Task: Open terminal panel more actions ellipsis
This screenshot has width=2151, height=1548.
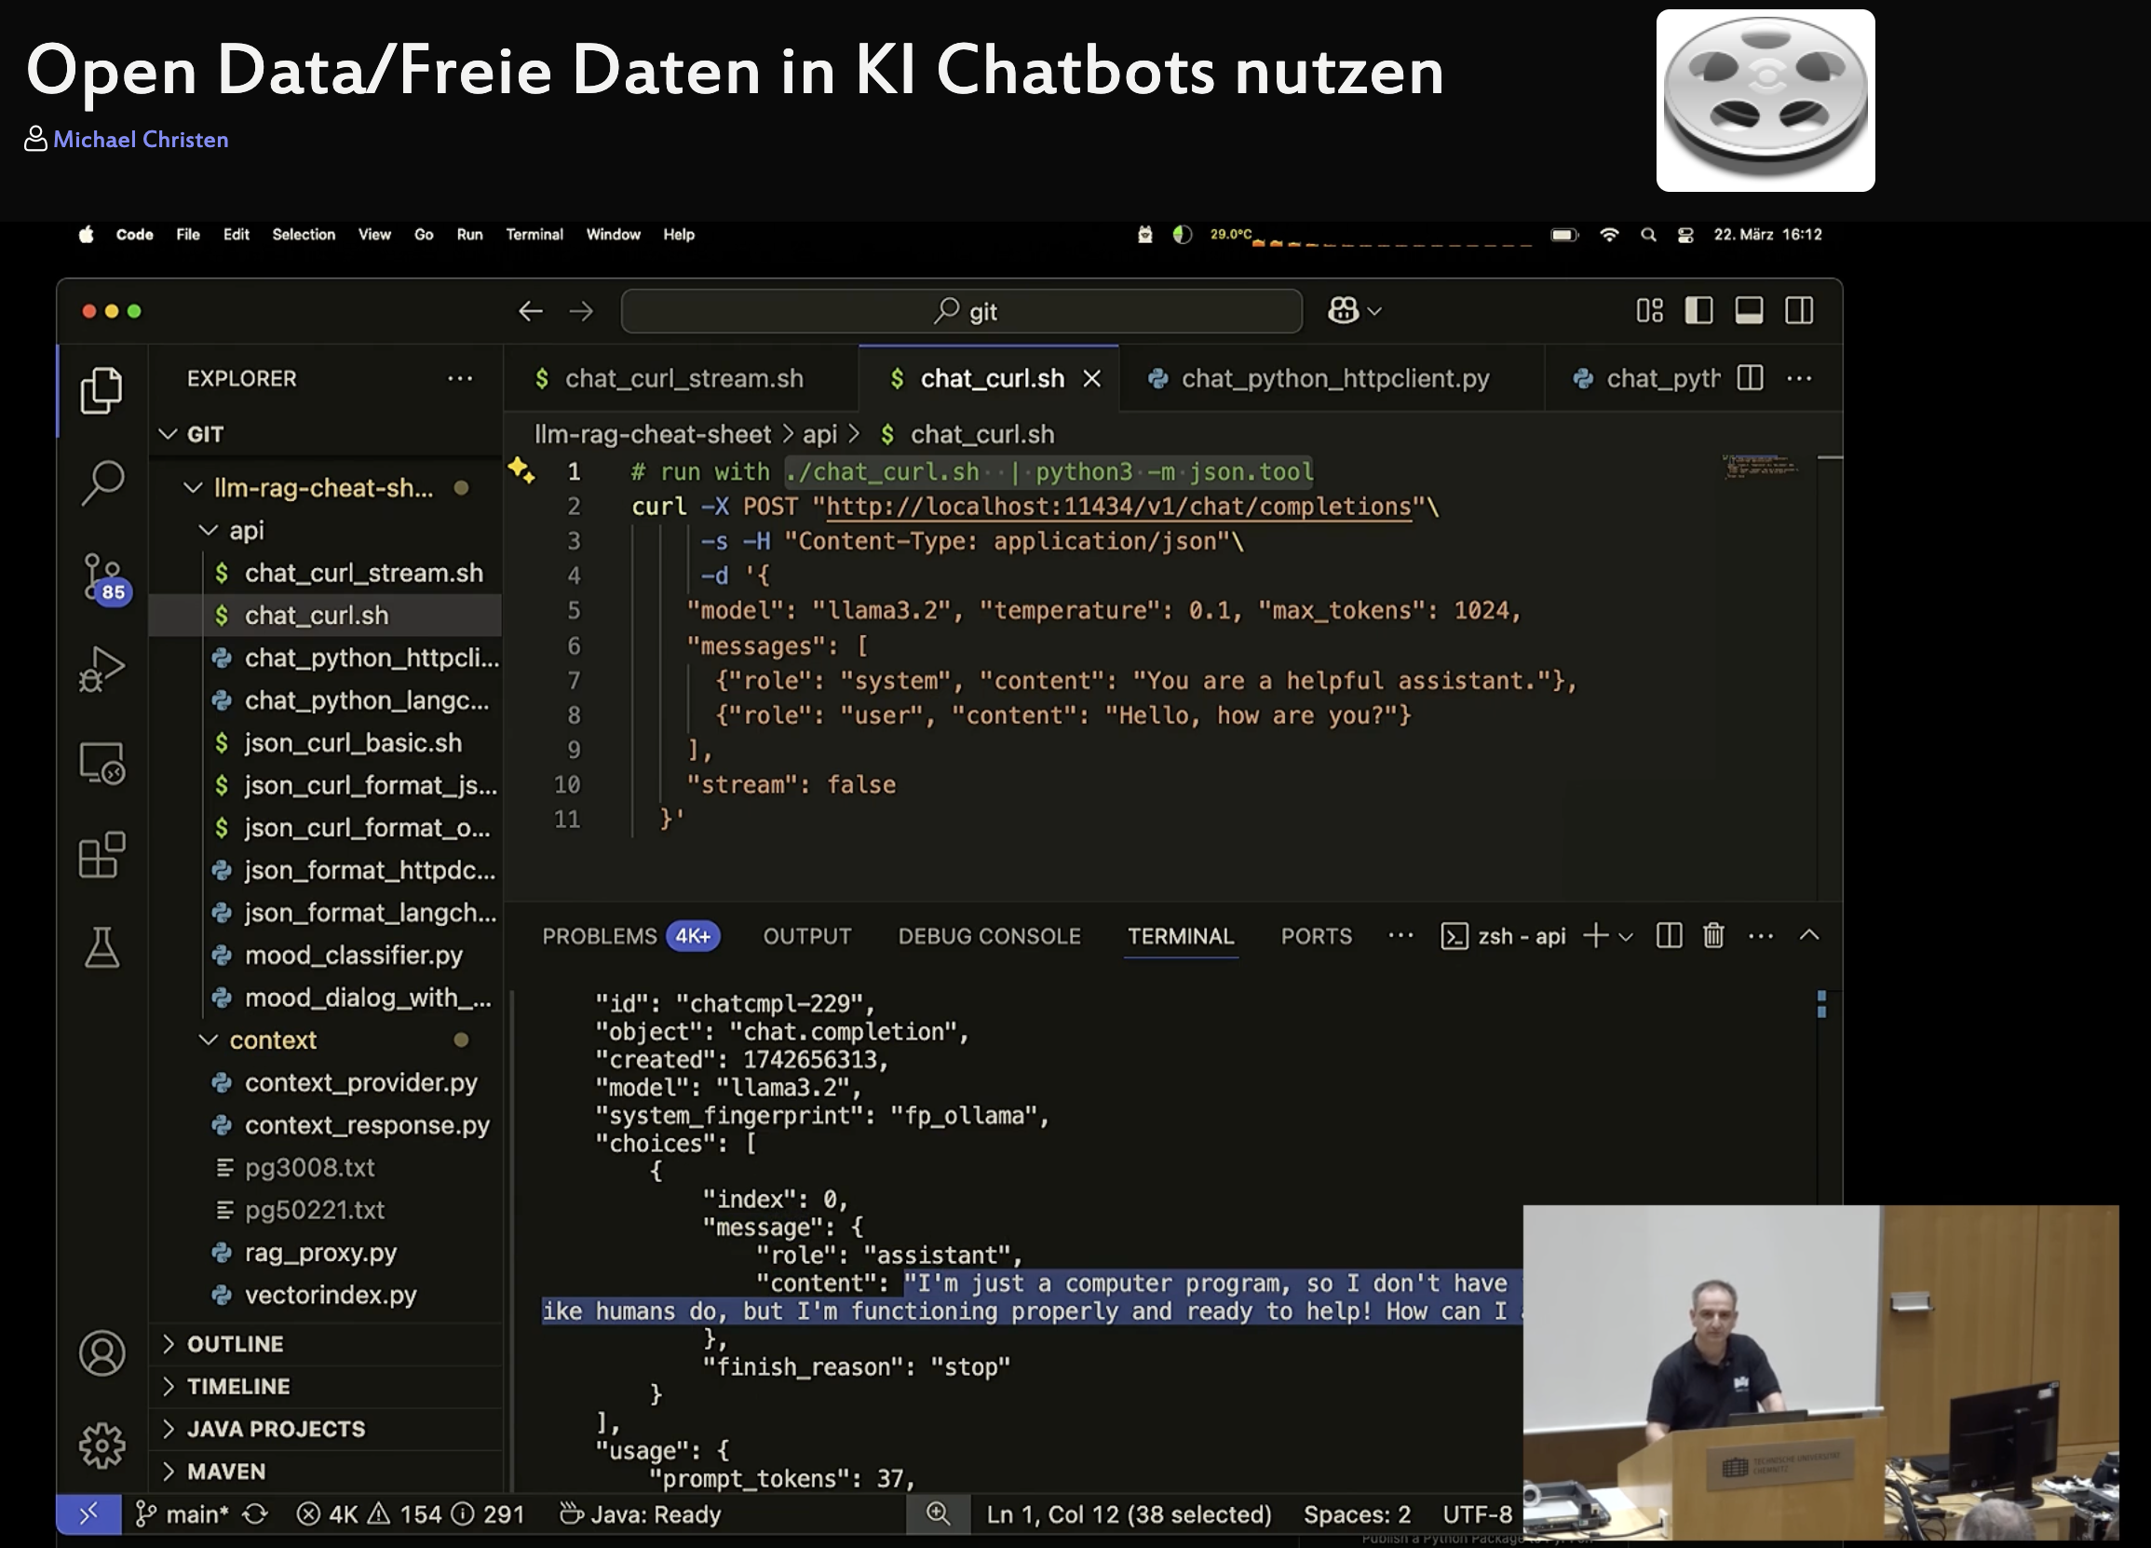Action: (x=1760, y=936)
